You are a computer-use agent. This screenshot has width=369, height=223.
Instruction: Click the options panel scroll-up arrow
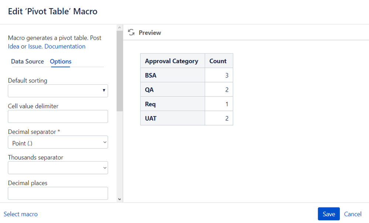point(119,28)
